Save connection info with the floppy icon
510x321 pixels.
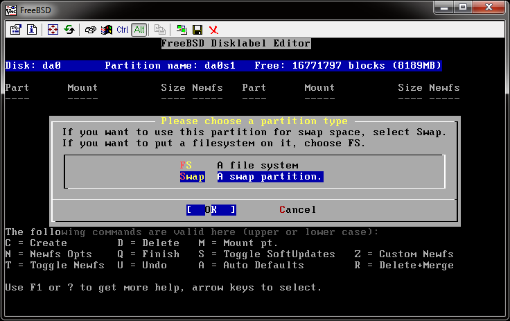[197, 30]
